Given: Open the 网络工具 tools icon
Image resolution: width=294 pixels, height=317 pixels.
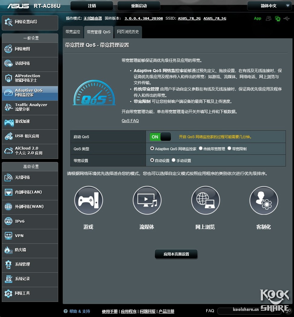Looking at the screenshot, I should (8, 293).
